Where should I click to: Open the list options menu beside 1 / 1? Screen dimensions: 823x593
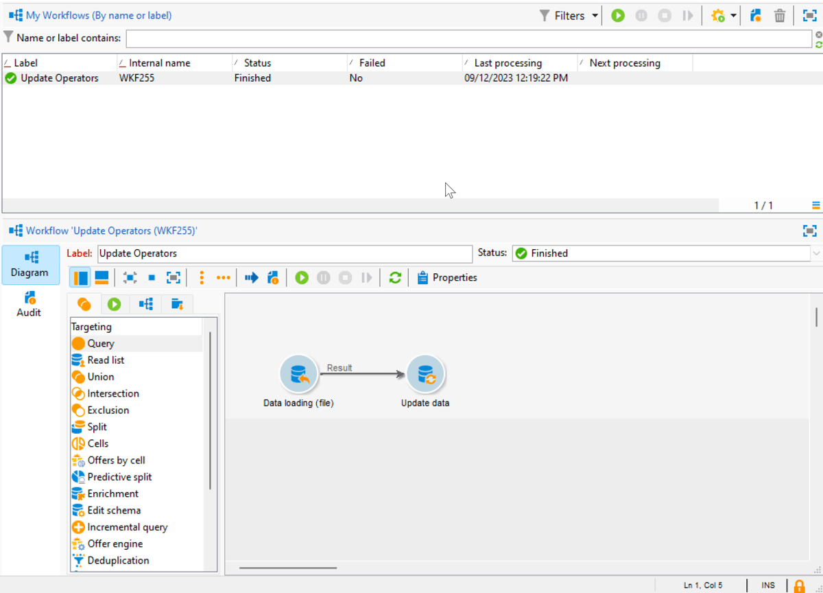coord(816,205)
